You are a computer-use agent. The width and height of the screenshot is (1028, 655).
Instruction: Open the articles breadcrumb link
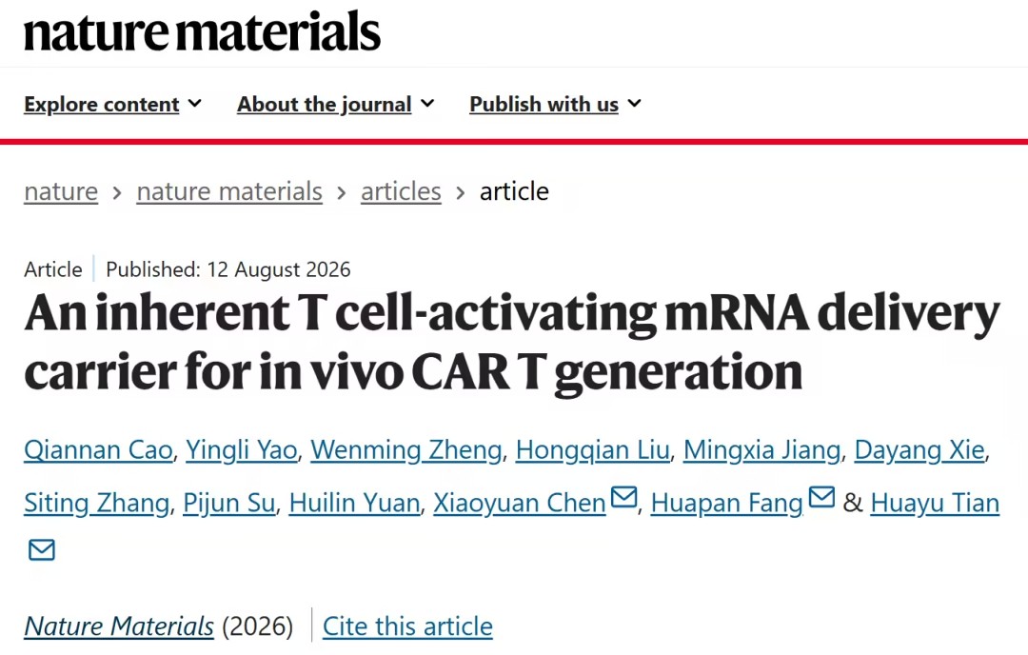pyautogui.click(x=401, y=191)
